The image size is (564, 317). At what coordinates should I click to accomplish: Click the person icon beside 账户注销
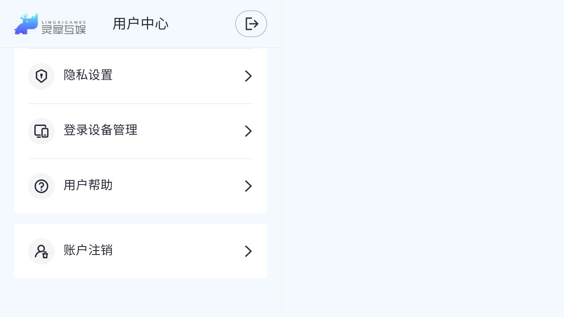coord(41,251)
